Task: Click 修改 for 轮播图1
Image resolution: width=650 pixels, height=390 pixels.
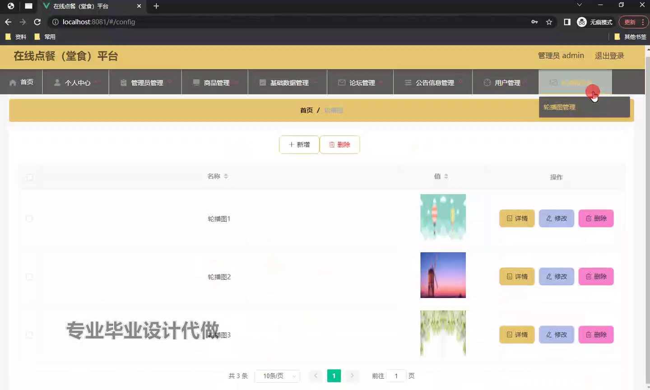Action: pos(557,218)
